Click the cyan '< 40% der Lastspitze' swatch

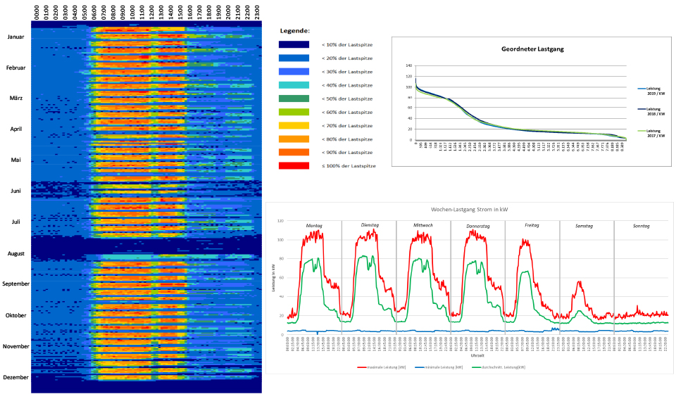294,85
